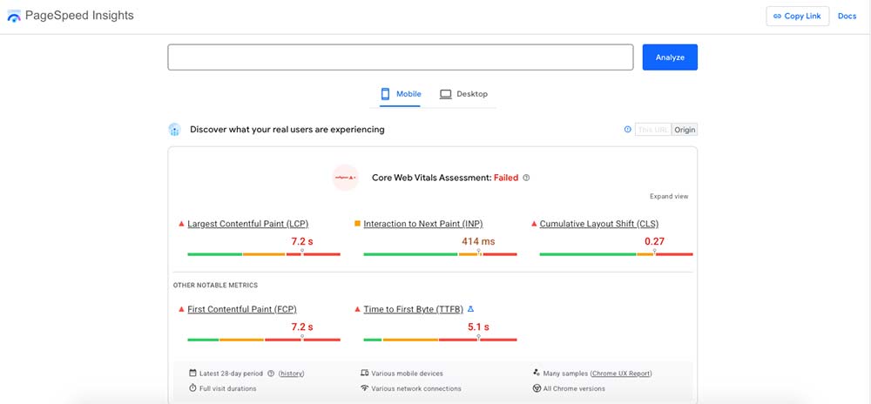Toggle to This URL data view

(652, 130)
